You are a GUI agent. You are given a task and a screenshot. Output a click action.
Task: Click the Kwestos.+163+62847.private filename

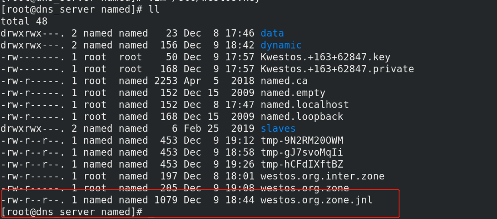[337, 69]
